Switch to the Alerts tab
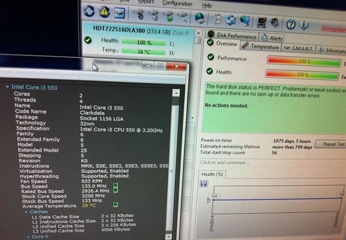346x240 pixels. (x=272, y=38)
